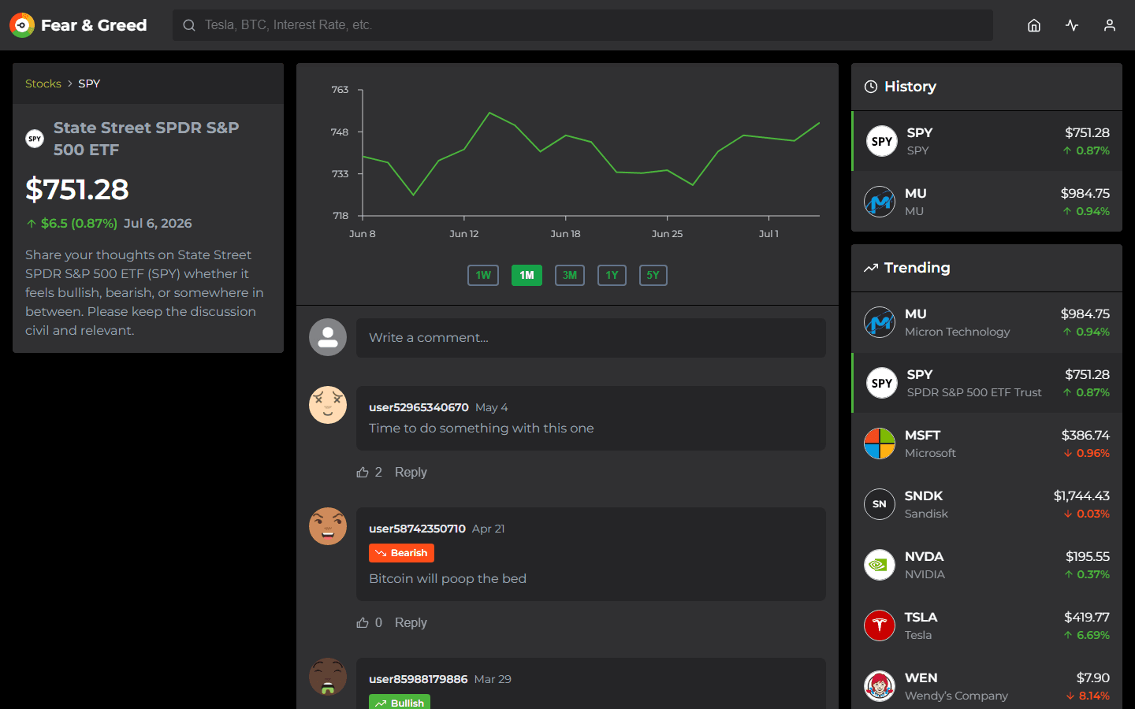This screenshot has width=1135, height=709.
Task: Open SPY logo in History
Action: click(882, 141)
